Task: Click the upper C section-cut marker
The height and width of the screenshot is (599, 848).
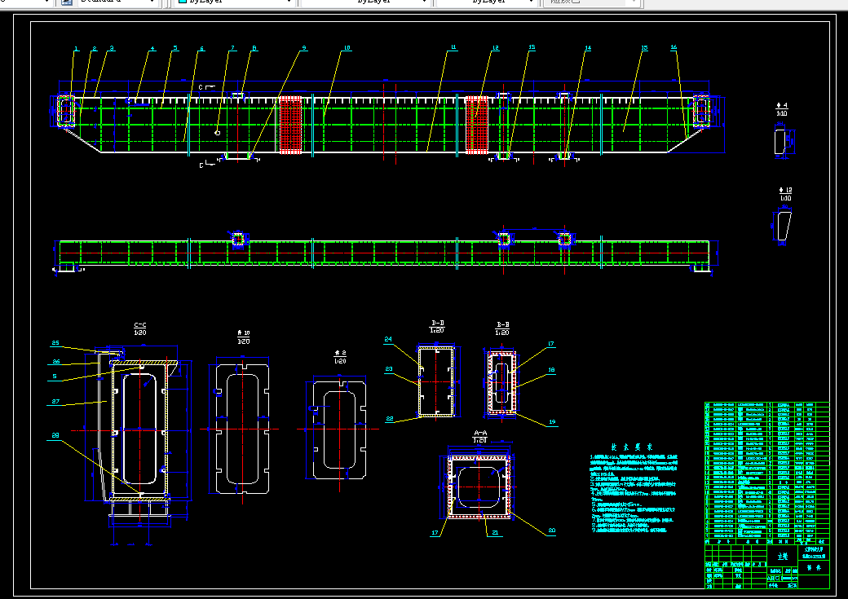Action: (205, 86)
